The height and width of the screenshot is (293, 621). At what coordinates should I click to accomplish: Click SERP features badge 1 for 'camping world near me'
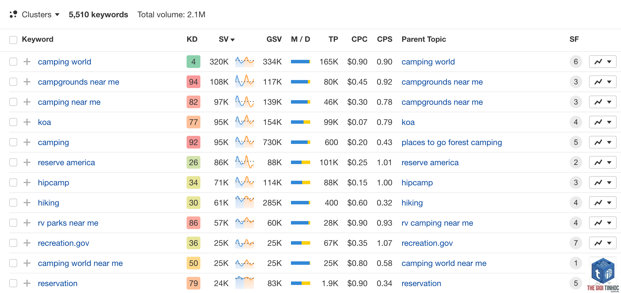[x=576, y=263]
